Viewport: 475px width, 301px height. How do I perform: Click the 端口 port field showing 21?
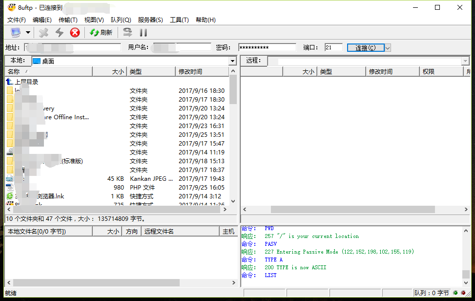pyautogui.click(x=333, y=47)
